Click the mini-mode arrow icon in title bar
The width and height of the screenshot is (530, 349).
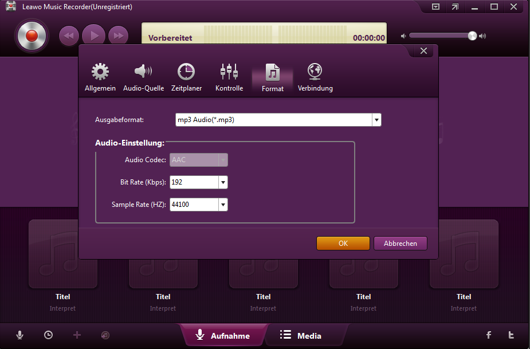(456, 6)
